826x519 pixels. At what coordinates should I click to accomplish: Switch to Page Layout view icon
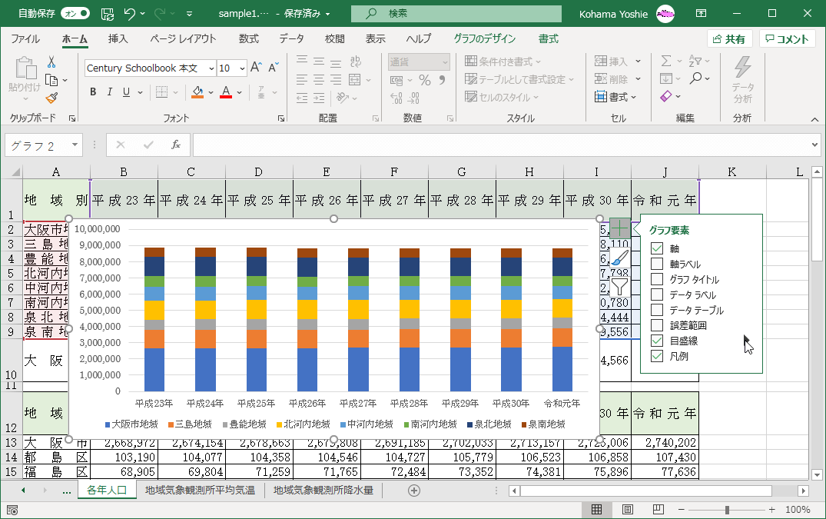coord(627,510)
